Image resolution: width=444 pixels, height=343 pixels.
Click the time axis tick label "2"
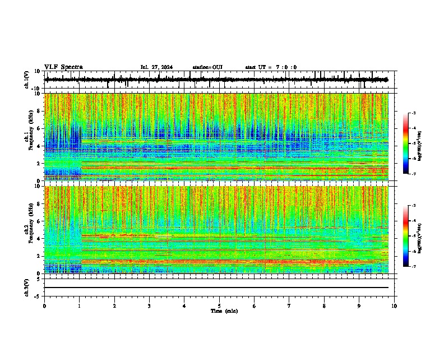114,306
